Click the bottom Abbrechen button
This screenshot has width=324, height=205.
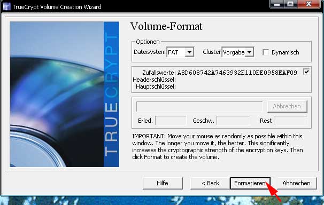click(297, 183)
